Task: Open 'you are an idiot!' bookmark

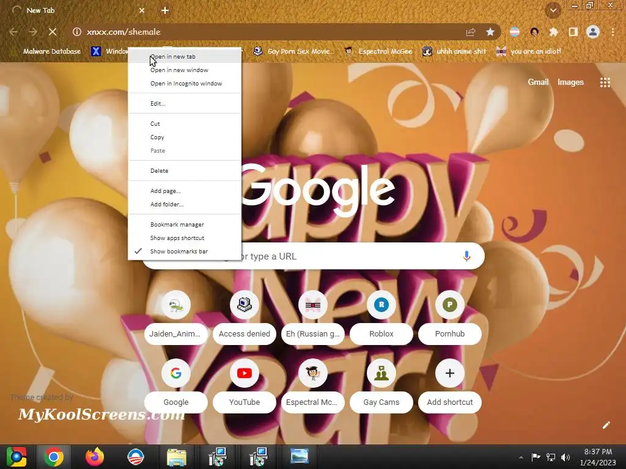Action: point(528,51)
